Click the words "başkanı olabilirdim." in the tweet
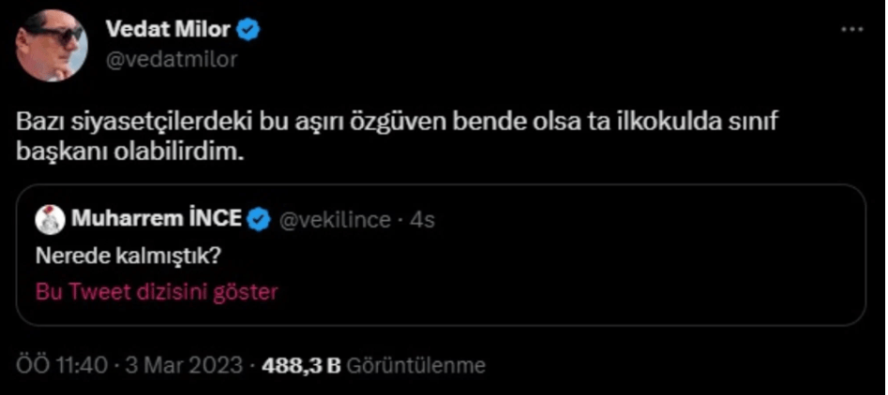The width and height of the screenshot is (888, 395). (x=130, y=152)
